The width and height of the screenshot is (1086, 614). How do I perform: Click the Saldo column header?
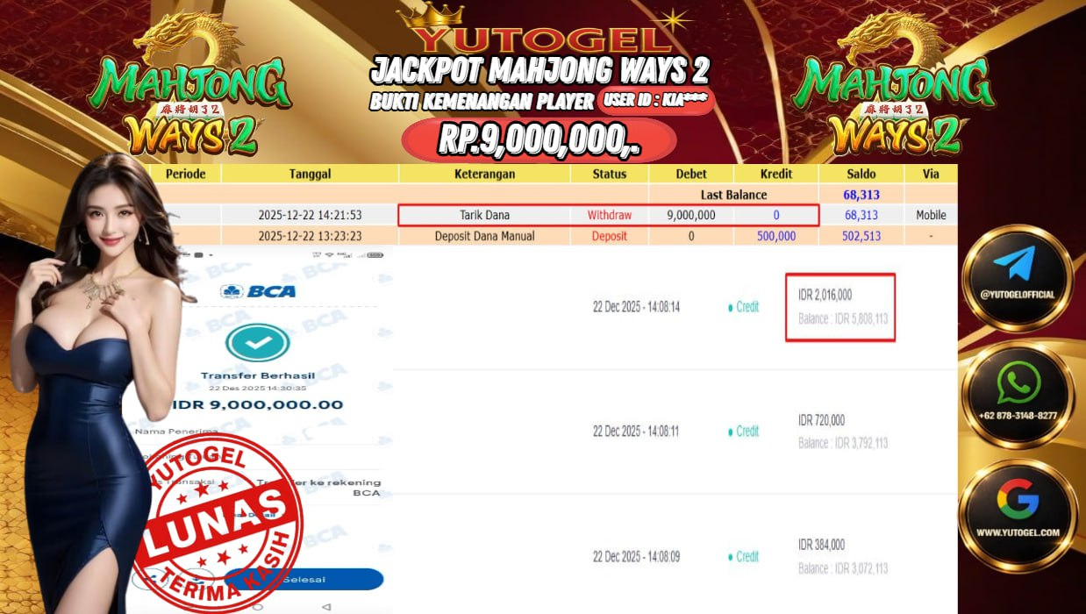(x=861, y=174)
